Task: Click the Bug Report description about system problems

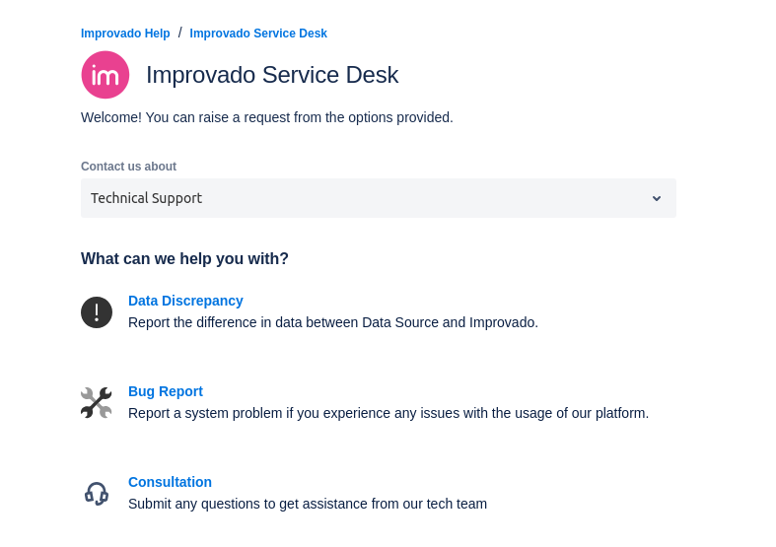Action: (x=388, y=413)
